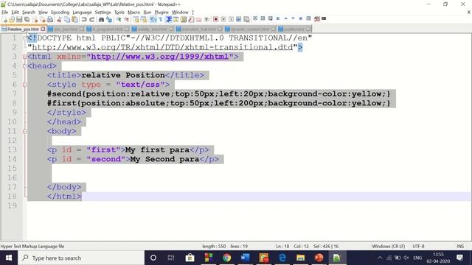
Task: Collapse the body fold marker on line 11
Action: click(x=25, y=131)
